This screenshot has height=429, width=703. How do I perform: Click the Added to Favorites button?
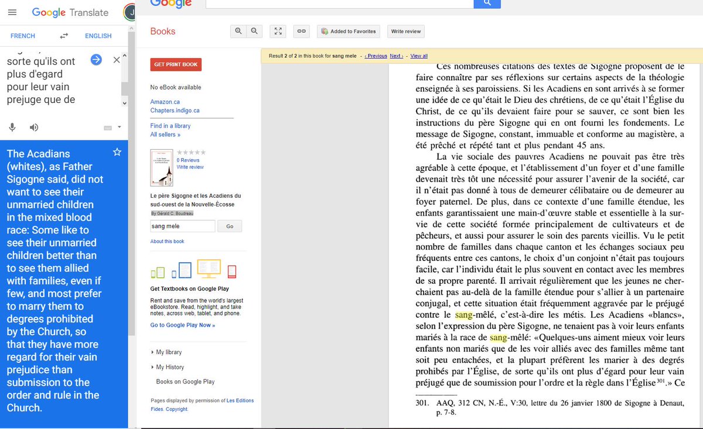pos(349,31)
